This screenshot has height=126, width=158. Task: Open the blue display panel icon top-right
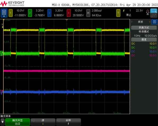tap(154, 11)
